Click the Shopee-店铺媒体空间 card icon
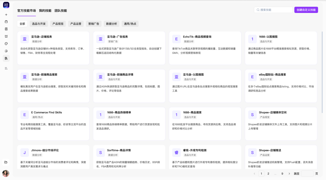This screenshot has height=180, width=326. coord(252,115)
